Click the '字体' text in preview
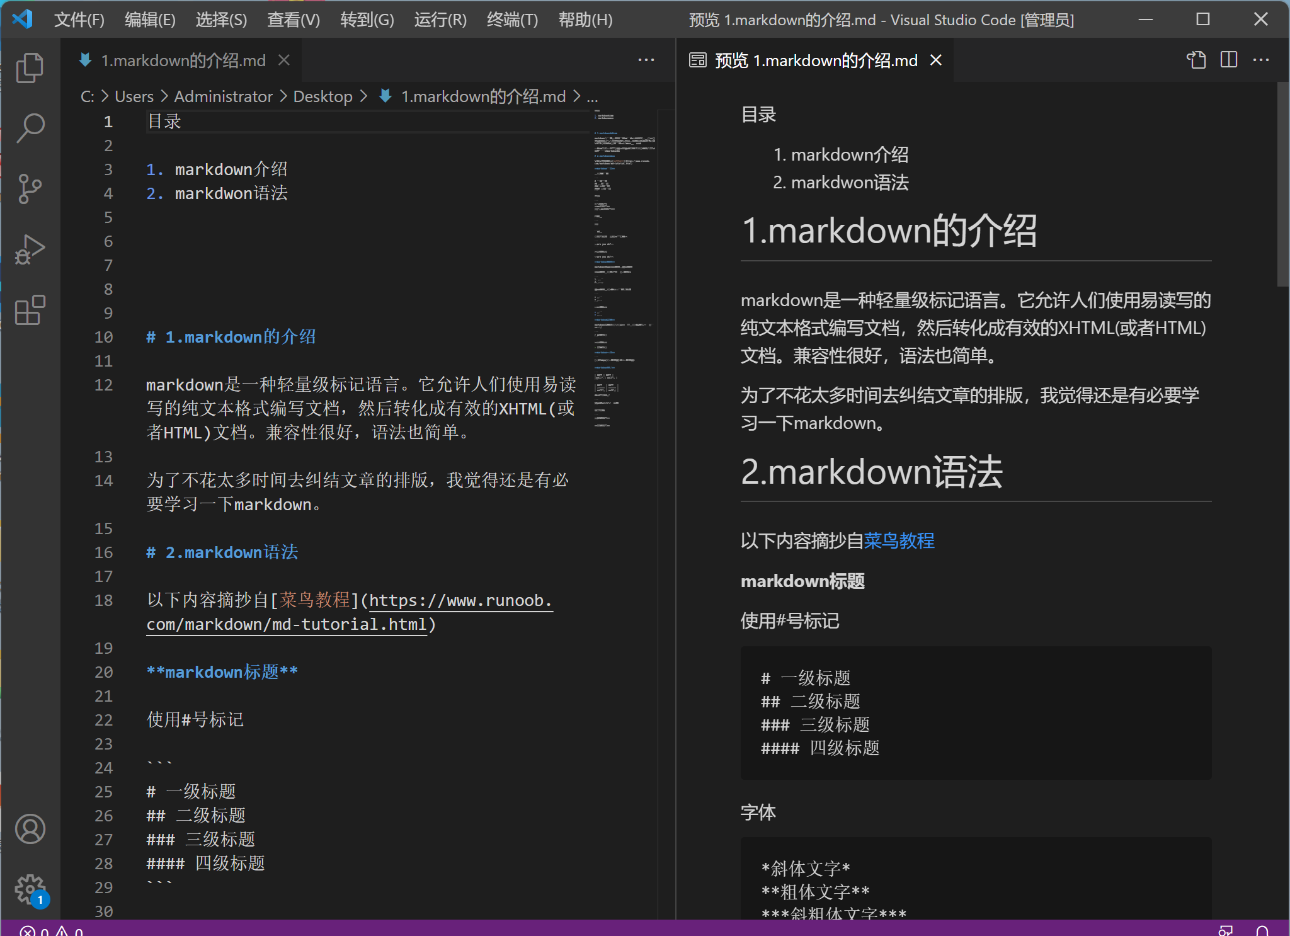The width and height of the screenshot is (1290, 936). tap(758, 812)
